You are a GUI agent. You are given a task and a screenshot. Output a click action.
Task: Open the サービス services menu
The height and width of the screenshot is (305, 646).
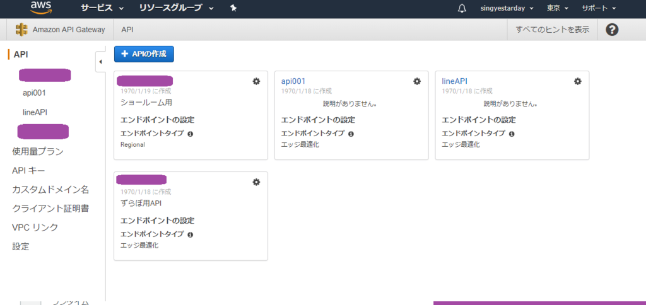click(102, 8)
